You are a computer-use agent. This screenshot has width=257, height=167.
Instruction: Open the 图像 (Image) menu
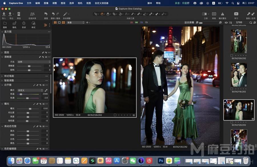(x=46, y=3)
